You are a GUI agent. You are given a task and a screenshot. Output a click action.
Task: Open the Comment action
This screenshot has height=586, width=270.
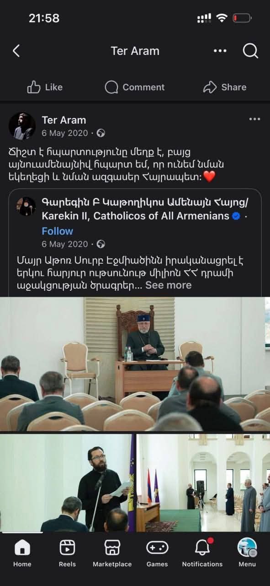tap(135, 87)
